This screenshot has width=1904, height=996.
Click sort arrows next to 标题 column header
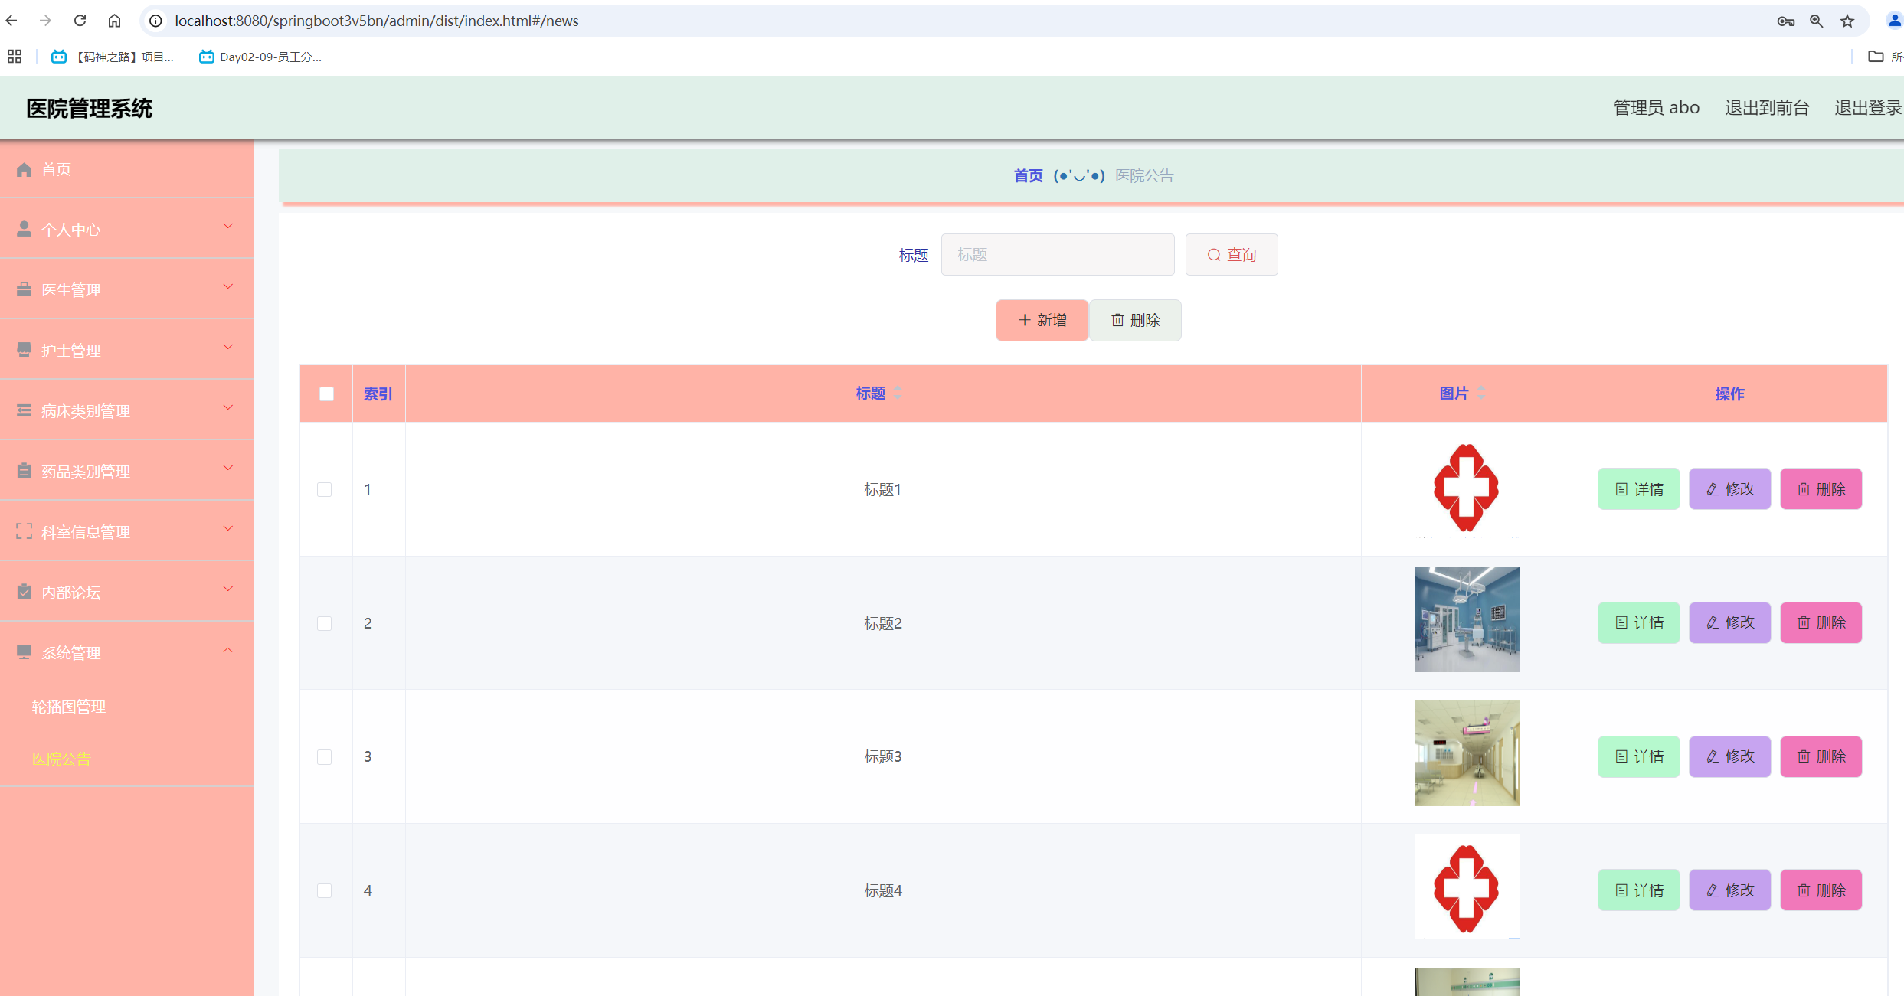point(898,393)
